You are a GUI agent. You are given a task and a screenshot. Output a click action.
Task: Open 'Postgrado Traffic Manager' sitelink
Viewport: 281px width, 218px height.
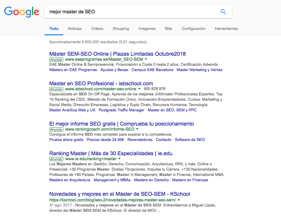121,110
